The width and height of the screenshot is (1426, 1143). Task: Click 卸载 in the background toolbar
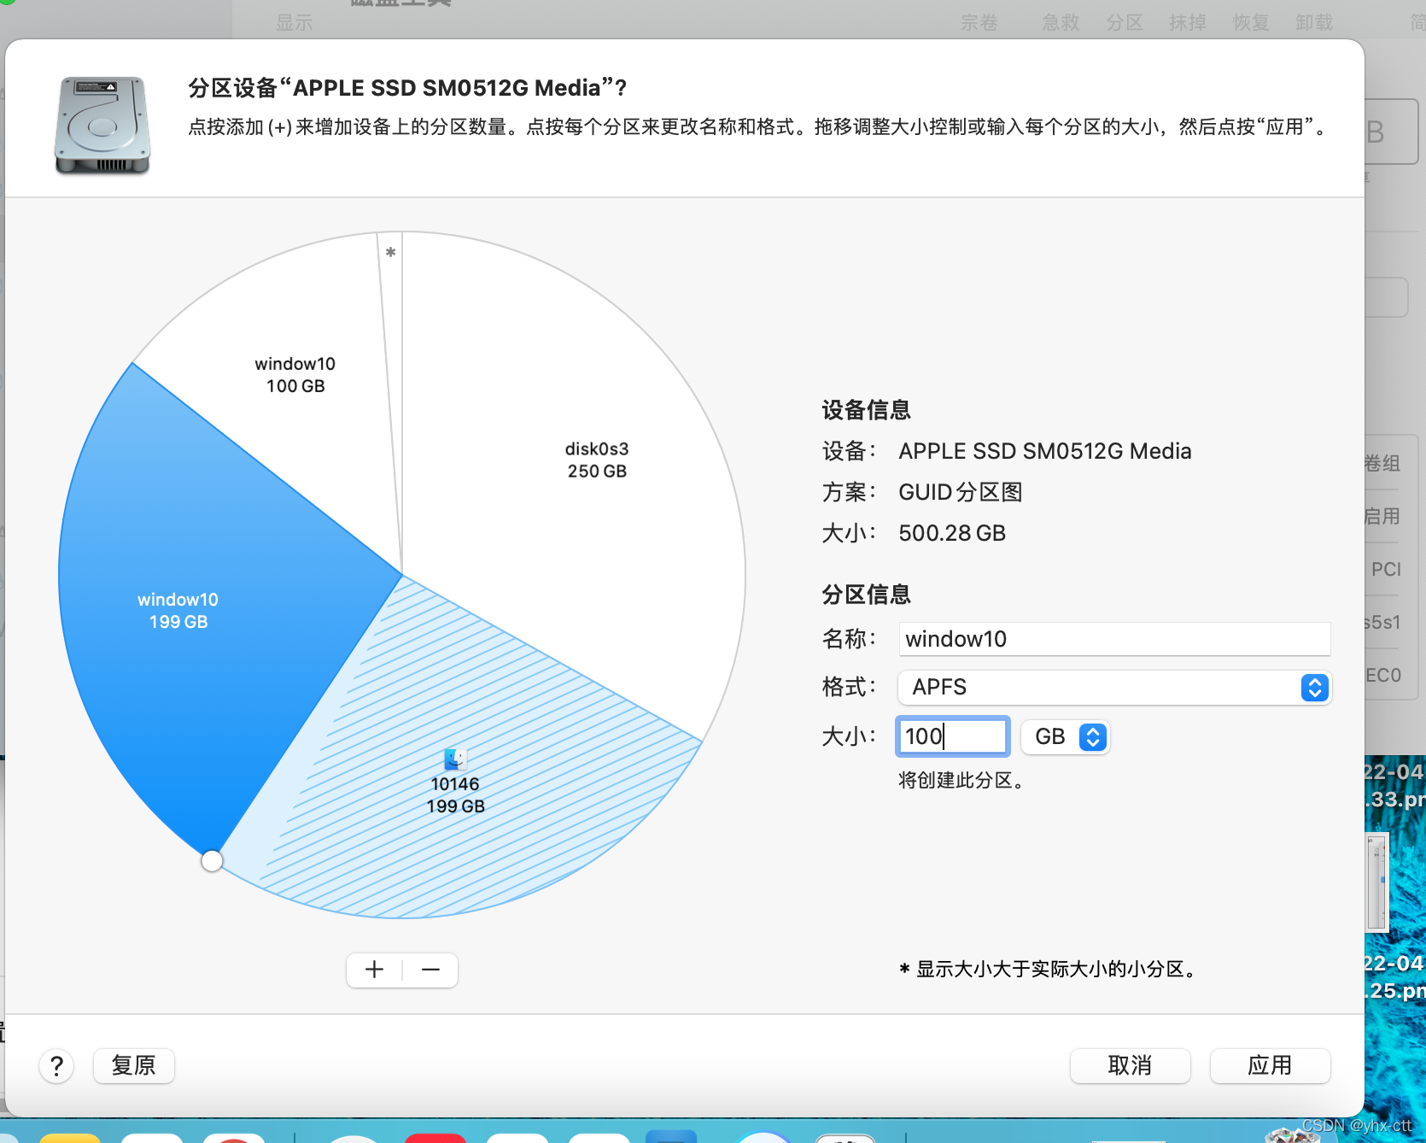[1314, 22]
